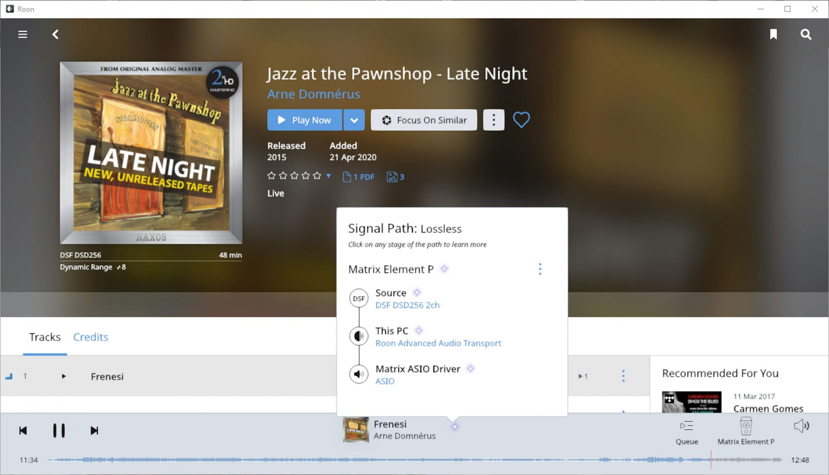Image resolution: width=829 pixels, height=475 pixels.
Task: Maximize the Roon window
Action: (x=788, y=9)
